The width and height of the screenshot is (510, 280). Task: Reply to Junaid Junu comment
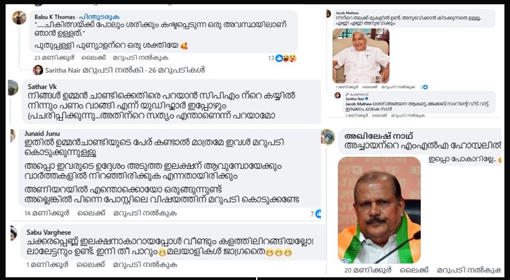pyautogui.click(x=145, y=214)
